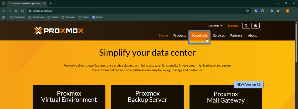The width and height of the screenshot is (298, 109).
Task: Open the Downloads menu item
Action: 199,36
